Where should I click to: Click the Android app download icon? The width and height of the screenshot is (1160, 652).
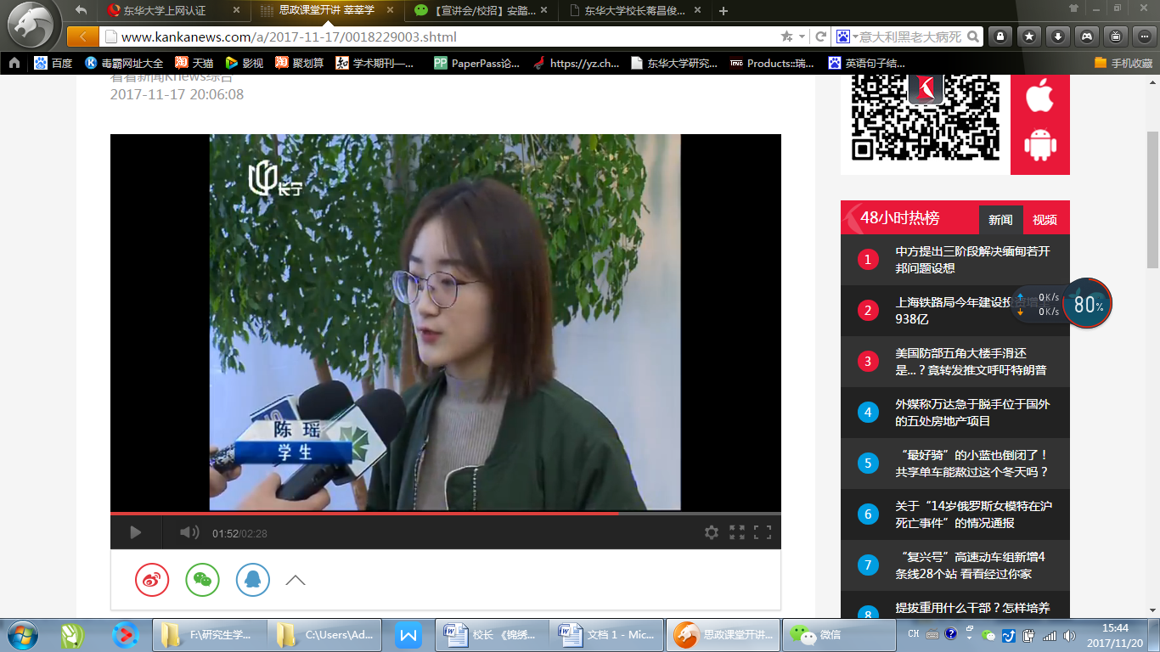1039,145
